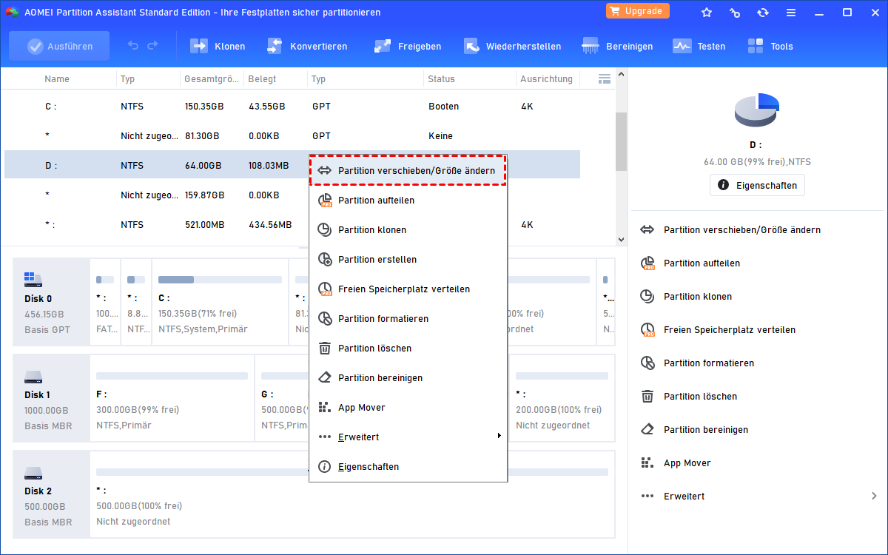
Task: Choose 'Freien Speicherplatz verteilen' in context menu
Action: point(408,289)
